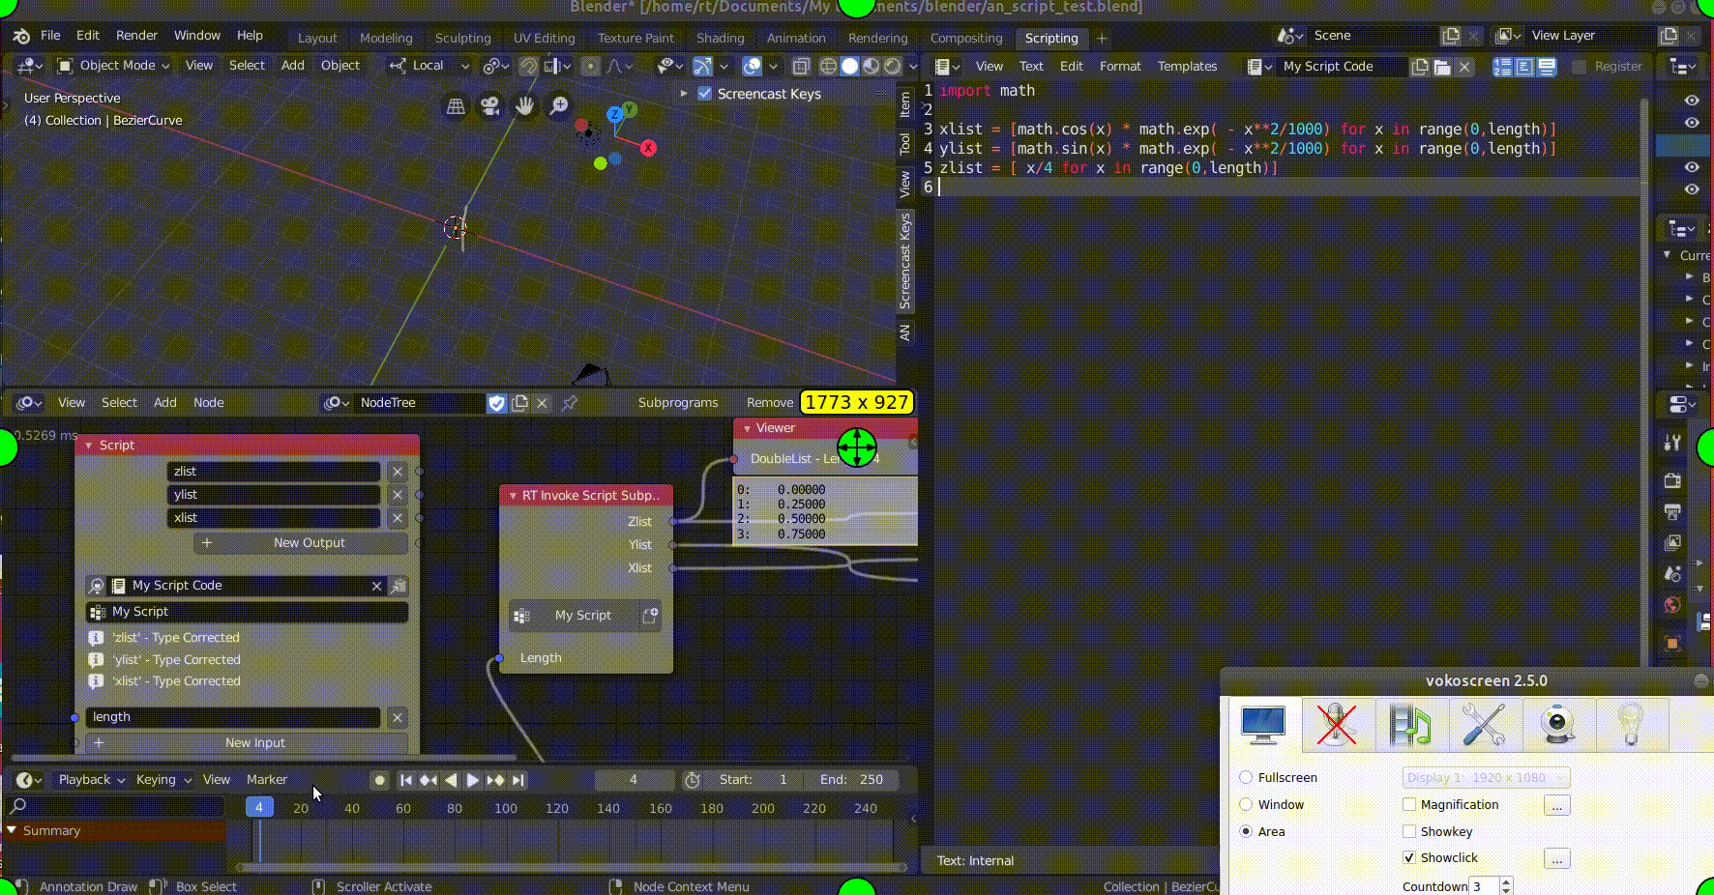Select Window radio in vokoscreen
This screenshot has height=895, width=1714.
[1246, 804]
